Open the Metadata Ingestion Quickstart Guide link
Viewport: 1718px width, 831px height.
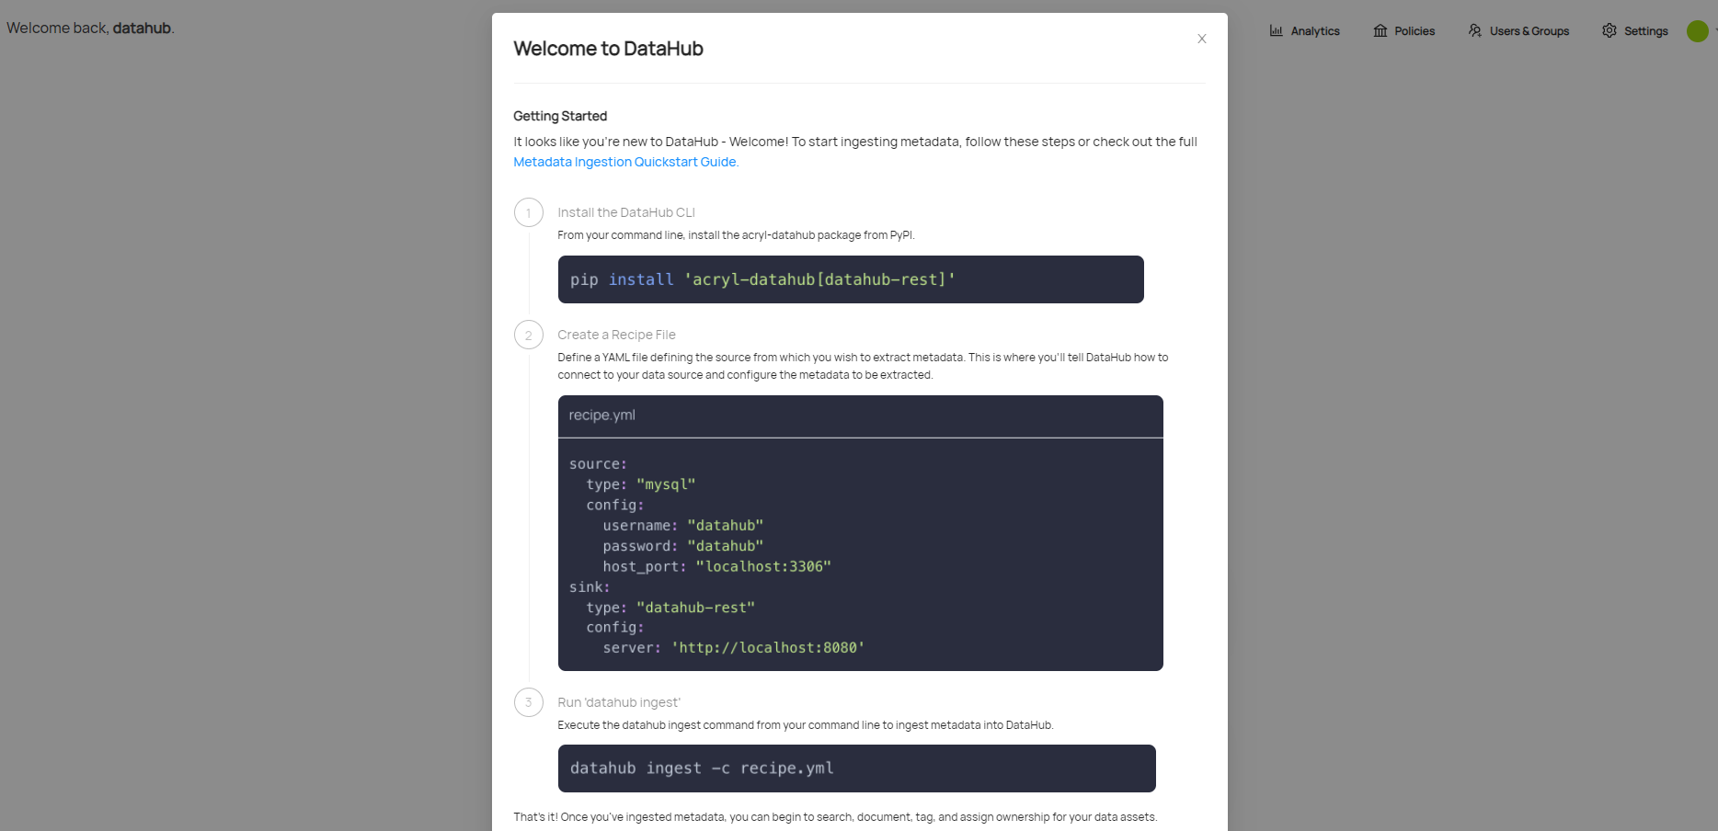(x=625, y=162)
